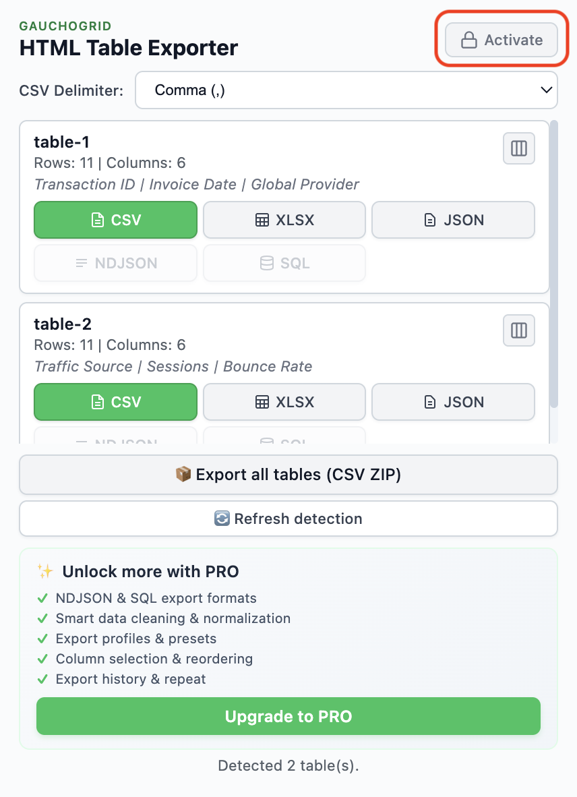The image size is (577, 797).
Task: Click the locked NDJSON export for table-1
Action: pos(115,263)
